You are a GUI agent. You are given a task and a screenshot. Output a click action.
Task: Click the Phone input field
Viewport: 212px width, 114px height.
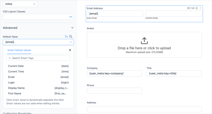pos(114,91)
